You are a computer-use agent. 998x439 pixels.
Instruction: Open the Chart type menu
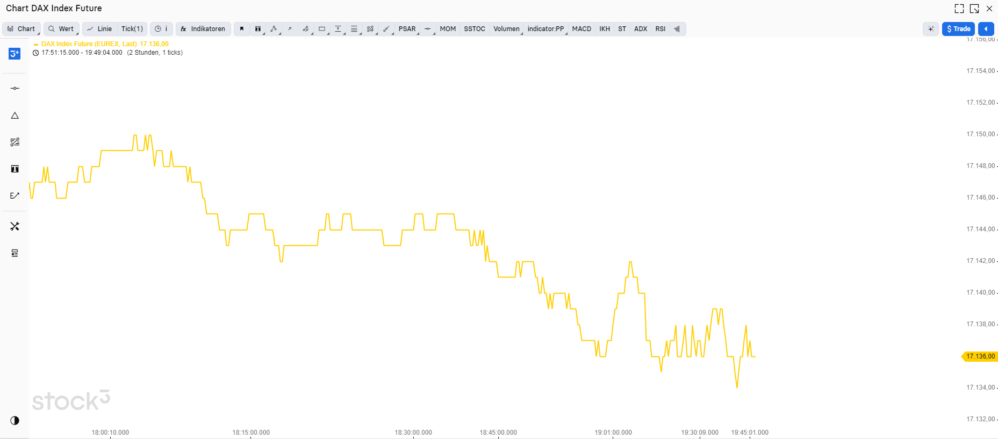21,29
